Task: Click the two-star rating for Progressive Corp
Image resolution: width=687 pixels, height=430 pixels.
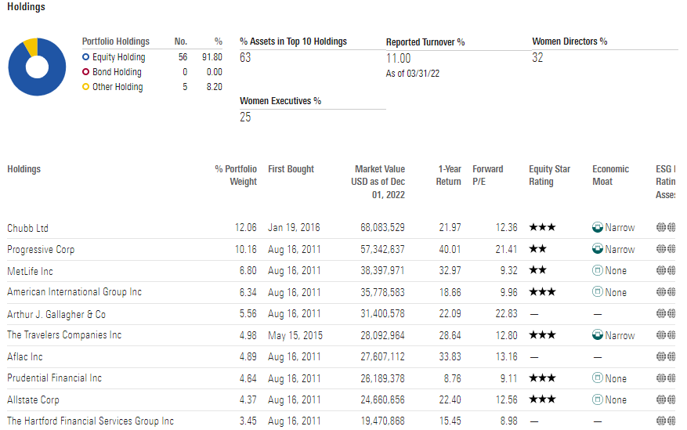Action: [538, 249]
